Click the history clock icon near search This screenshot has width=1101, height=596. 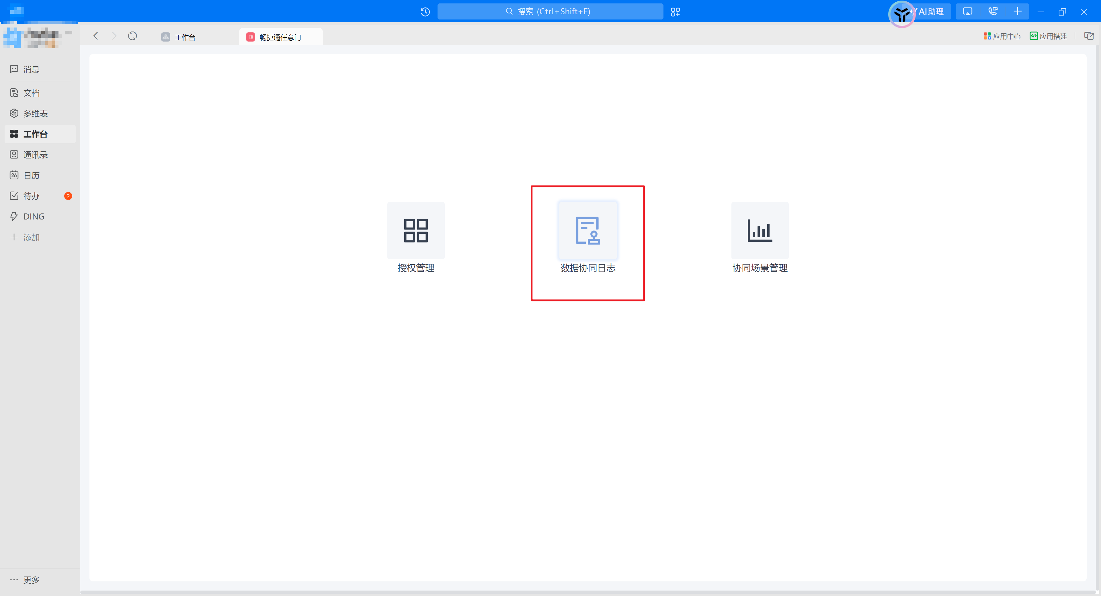point(425,11)
